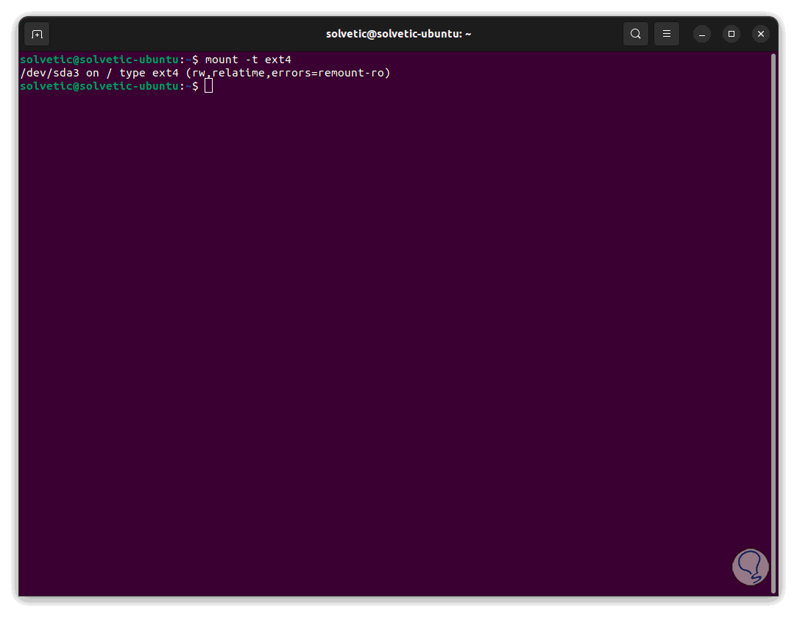Maximize the terminal window
Image resolution: width=797 pixels, height=617 pixels.
point(731,34)
